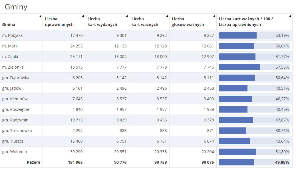The width and height of the screenshot is (296, 172).
Task: Open m. Ząbki municipality entry
Action: tap(10, 57)
